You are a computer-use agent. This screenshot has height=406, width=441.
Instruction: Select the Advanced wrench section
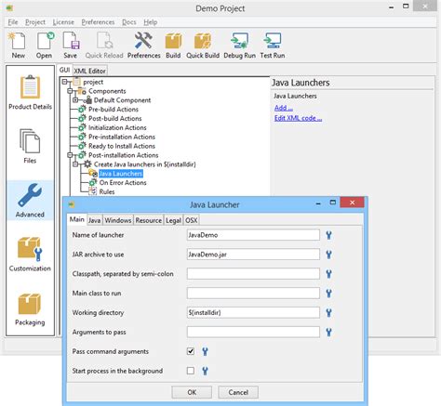click(30, 201)
